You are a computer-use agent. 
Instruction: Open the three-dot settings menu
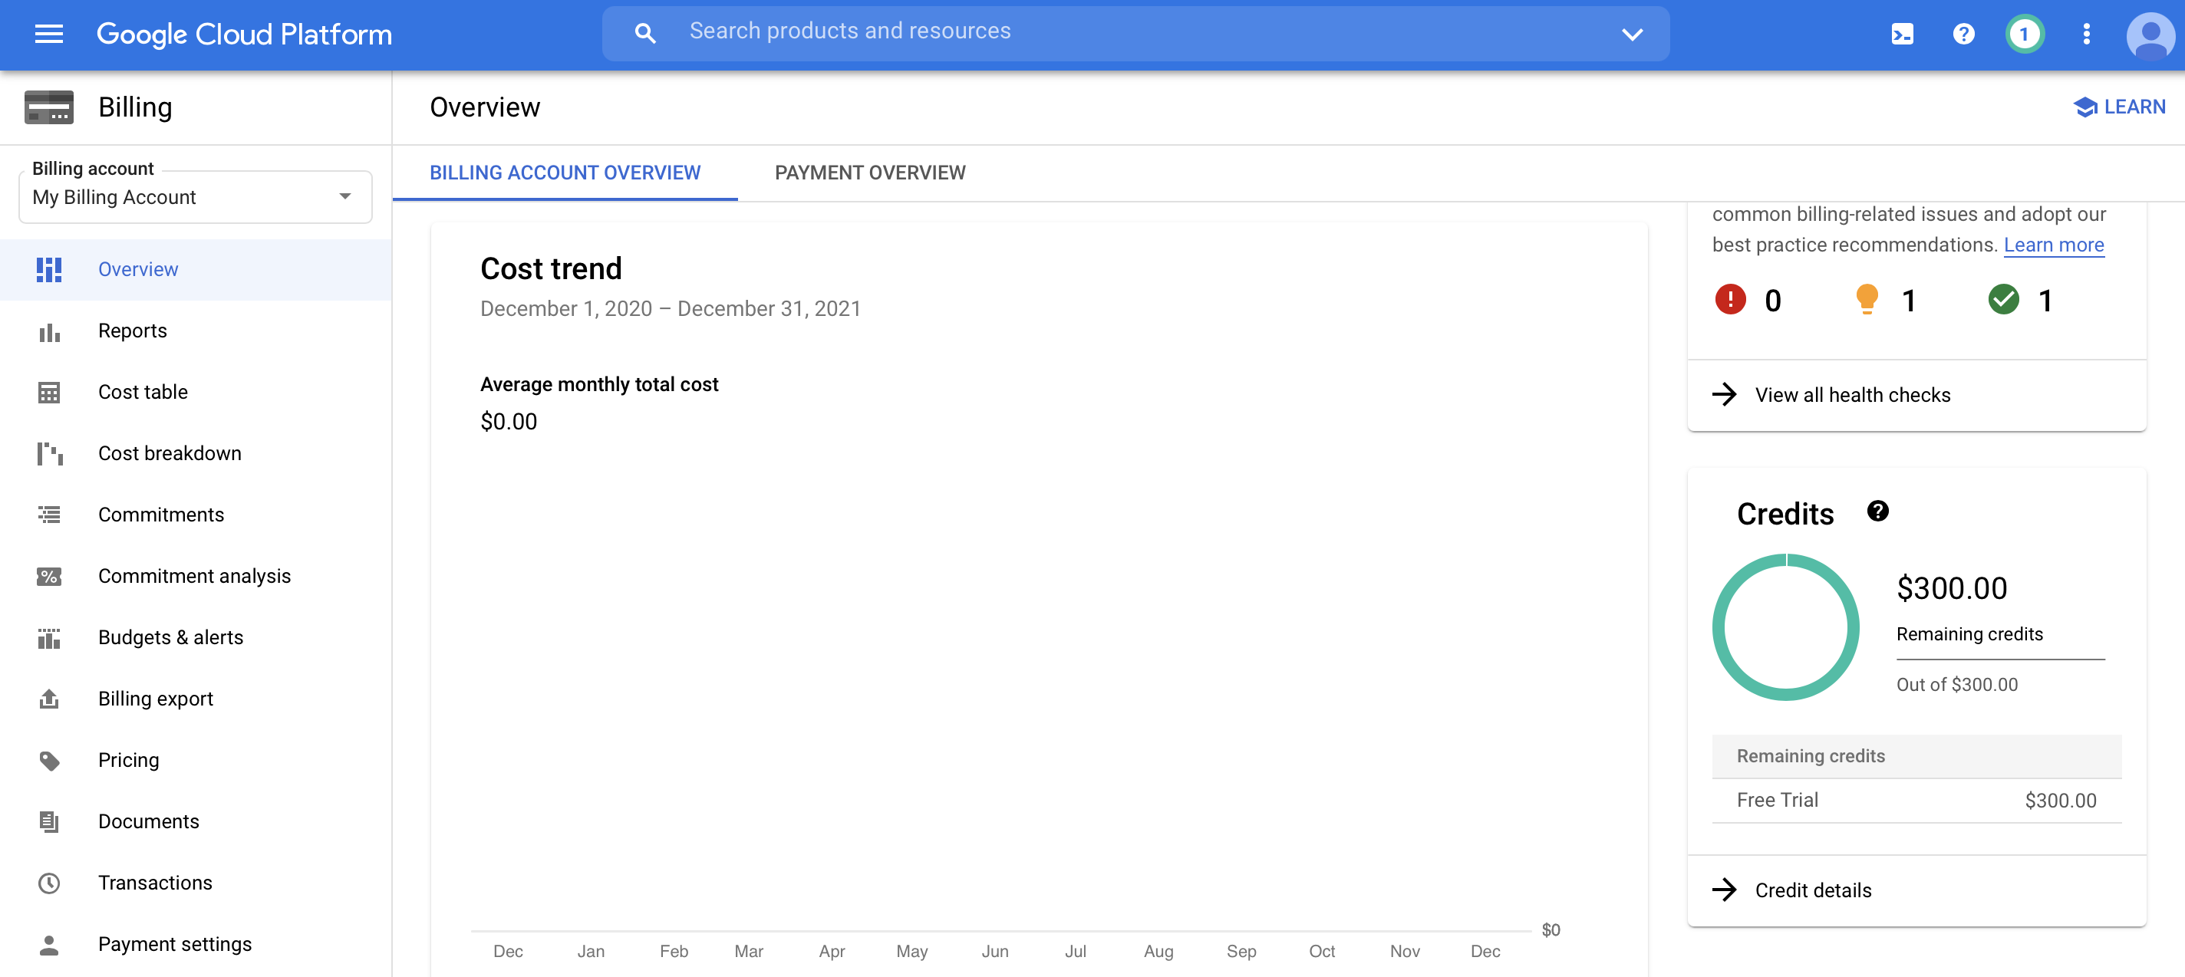point(2086,34)
